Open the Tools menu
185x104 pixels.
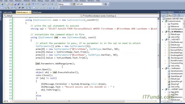point(59,1)
